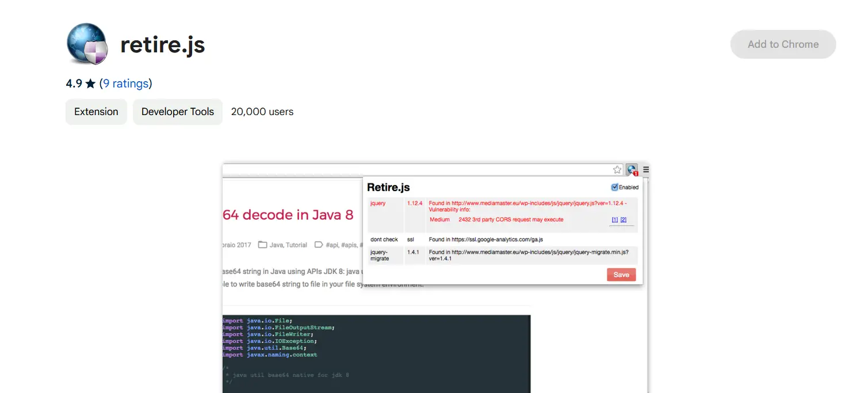The height and width of the screenshot is (393, 861).
Task: Open vulnerability reference link [2]
Action: coord(623,220)
